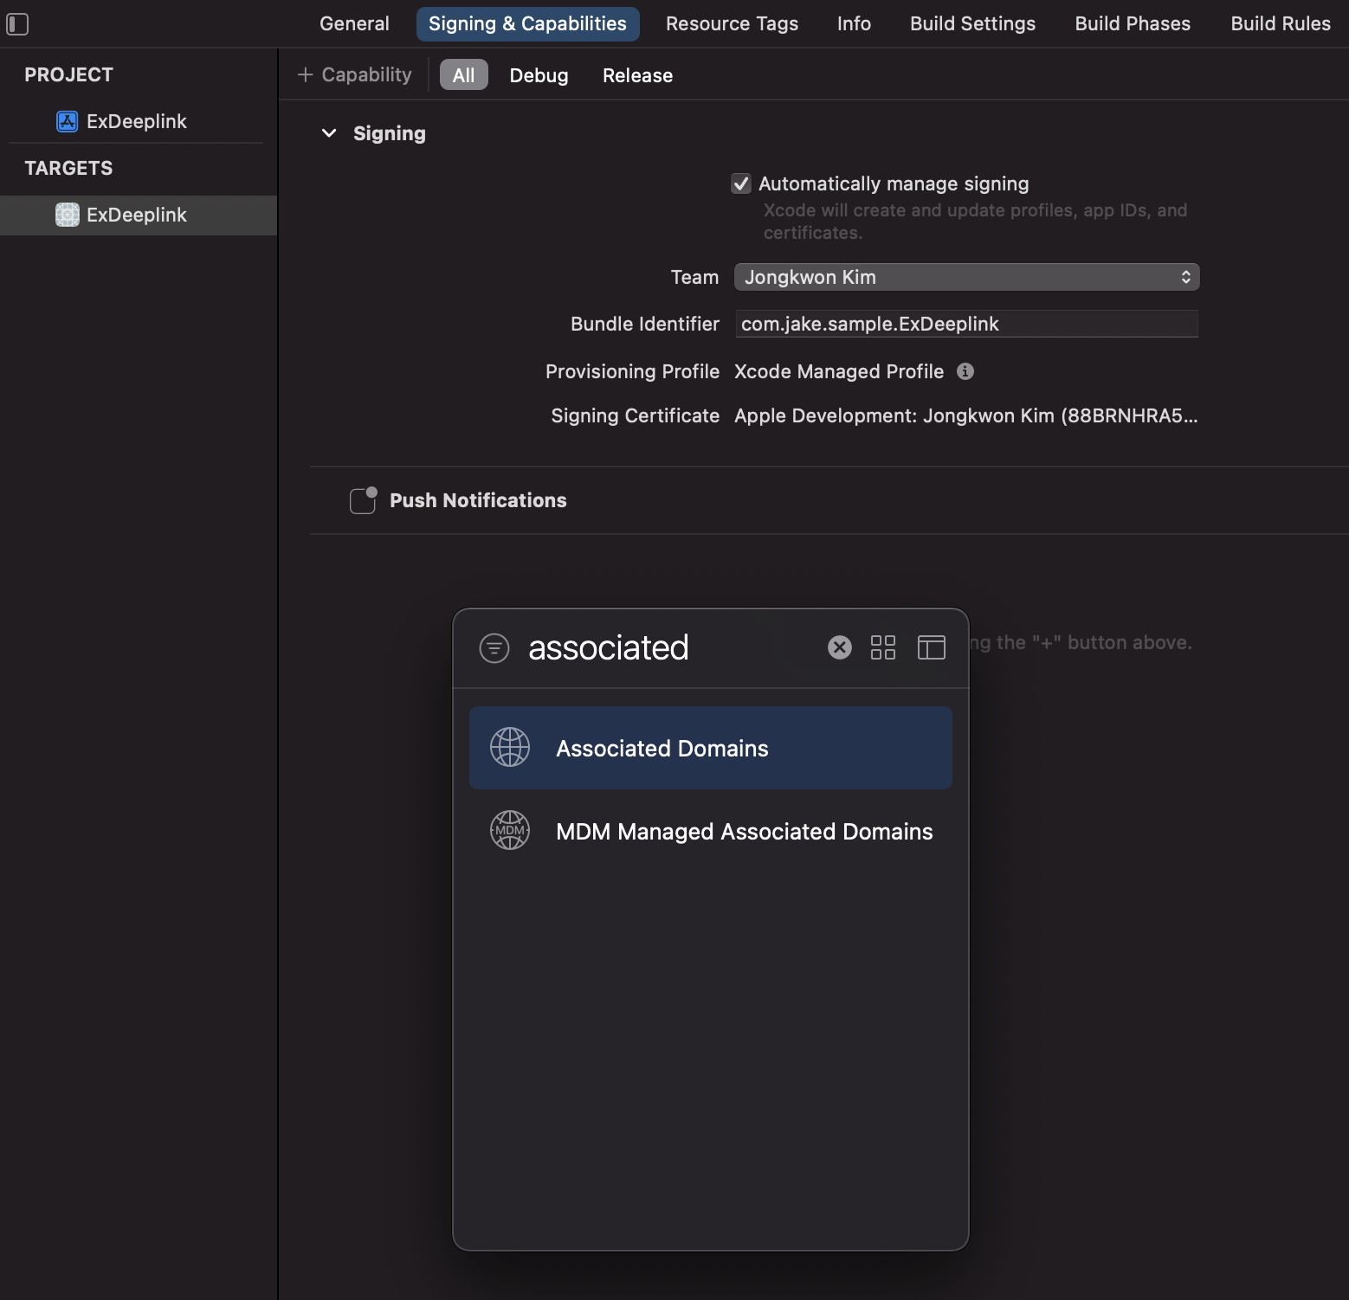The image size is (1349, 1300).
Task: Switch to the Info tab
Action: tap(854, 24)
